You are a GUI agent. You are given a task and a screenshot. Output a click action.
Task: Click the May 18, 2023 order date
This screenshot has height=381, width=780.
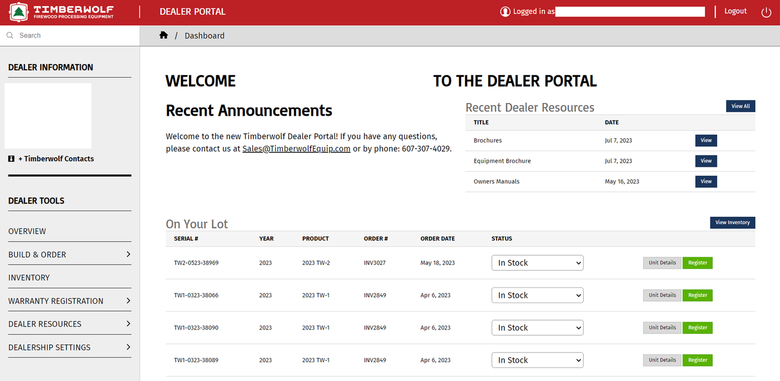(x=438, y=263)
